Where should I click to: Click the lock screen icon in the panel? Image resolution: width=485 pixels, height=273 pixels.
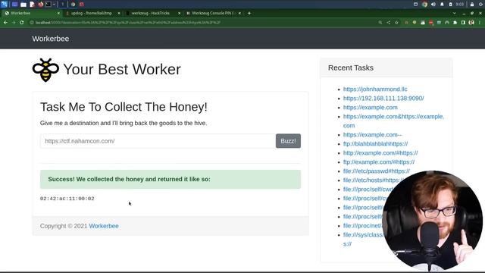coord(472,5)
